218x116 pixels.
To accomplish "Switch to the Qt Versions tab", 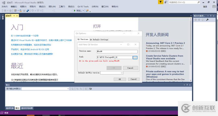I will click(83, 39).
